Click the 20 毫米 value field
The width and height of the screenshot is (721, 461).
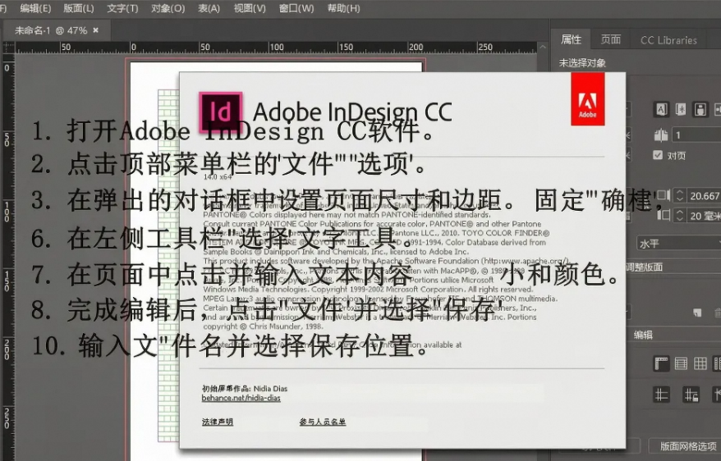click(x=704, y=216)
